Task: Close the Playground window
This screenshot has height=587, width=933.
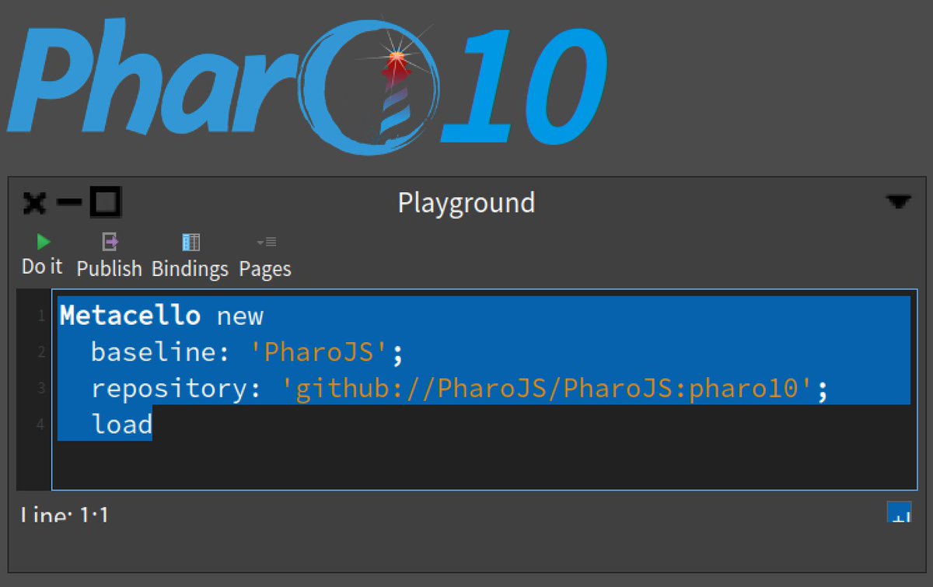Action: point(34,204)
